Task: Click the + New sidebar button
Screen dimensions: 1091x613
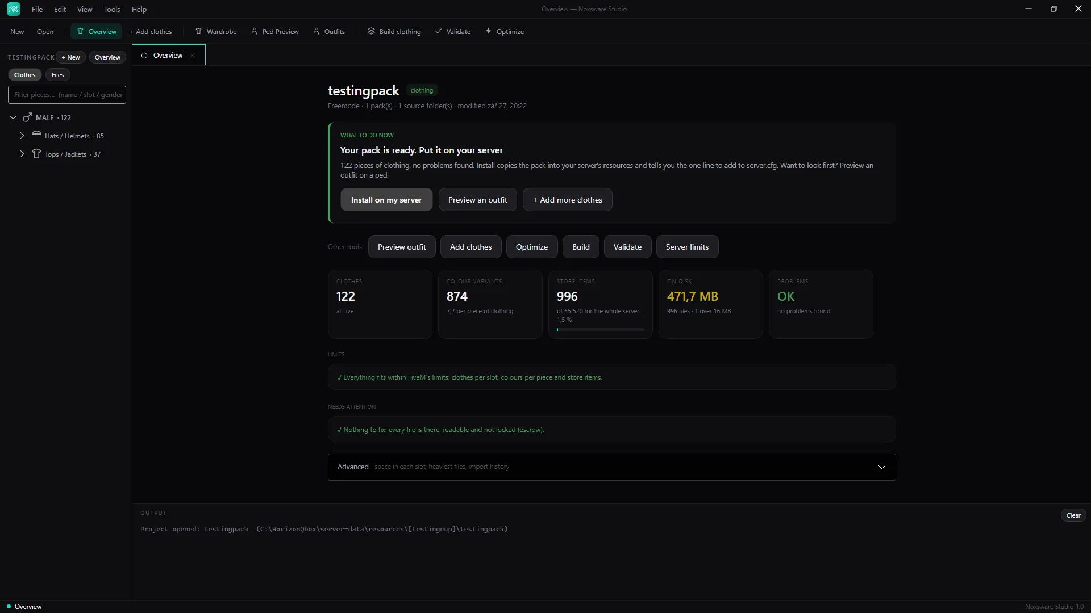Action: pos(71,57)
